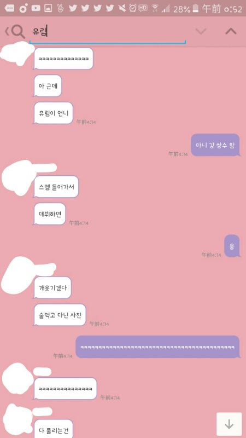This screenshot has height=438, width=246.
Task: Tap the alarm clock status icon
Action: (133, 8)
